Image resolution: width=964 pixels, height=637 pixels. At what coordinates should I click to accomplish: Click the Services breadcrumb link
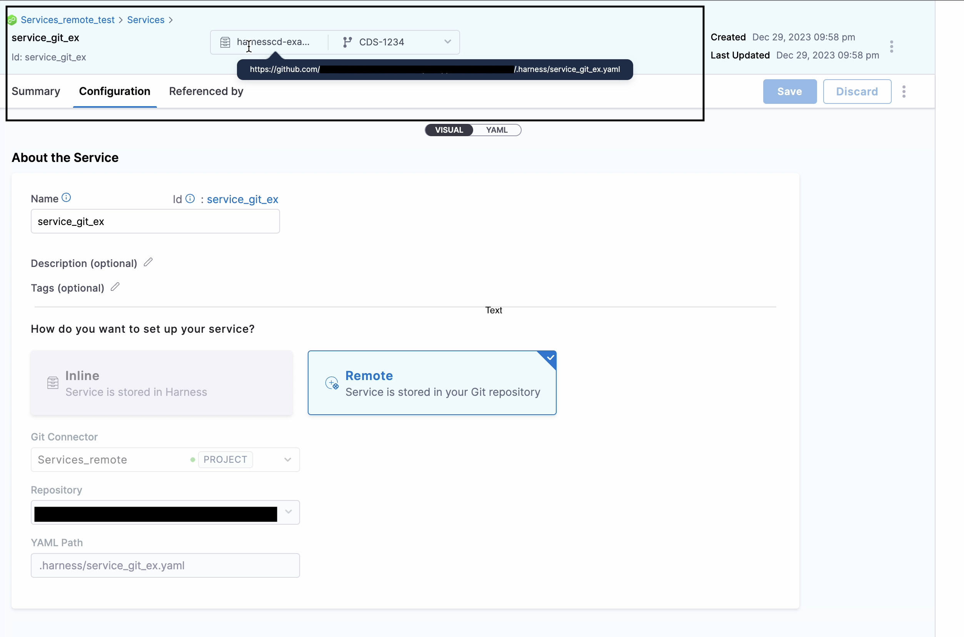point(145,20)
